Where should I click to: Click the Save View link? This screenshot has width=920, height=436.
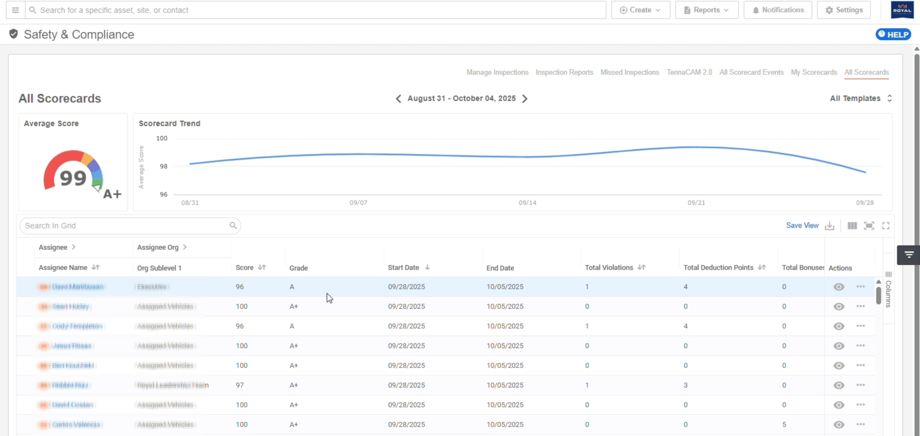(x=802, y=226)
